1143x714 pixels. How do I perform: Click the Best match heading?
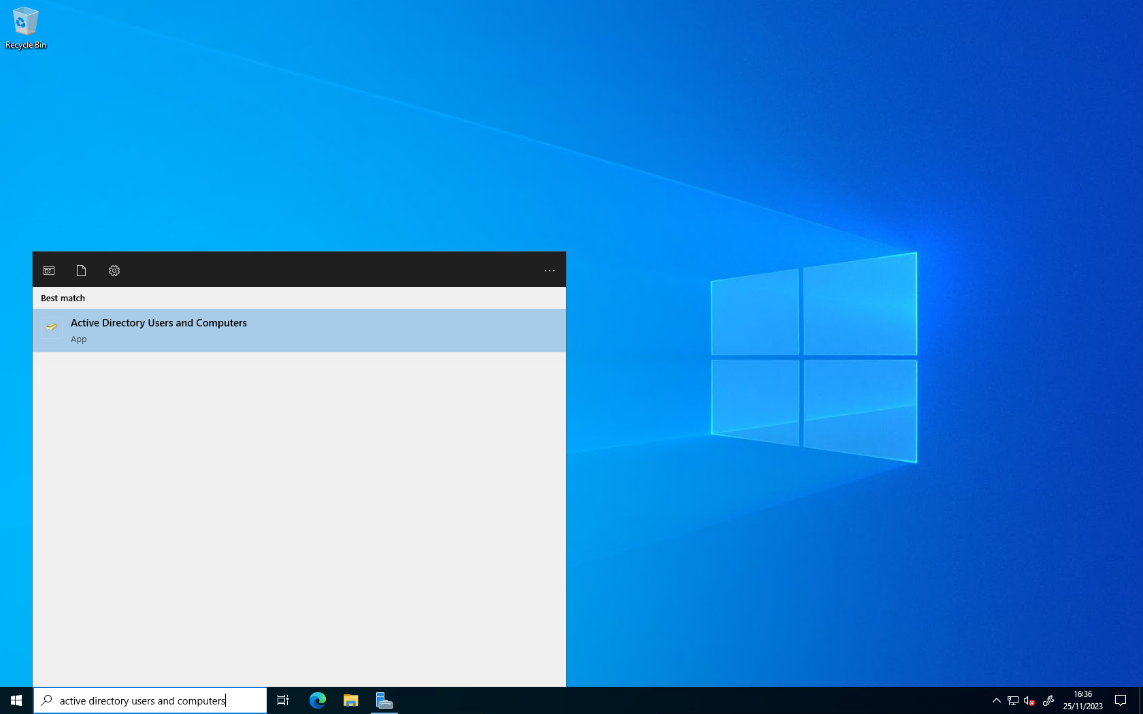(x=63, y=298)
